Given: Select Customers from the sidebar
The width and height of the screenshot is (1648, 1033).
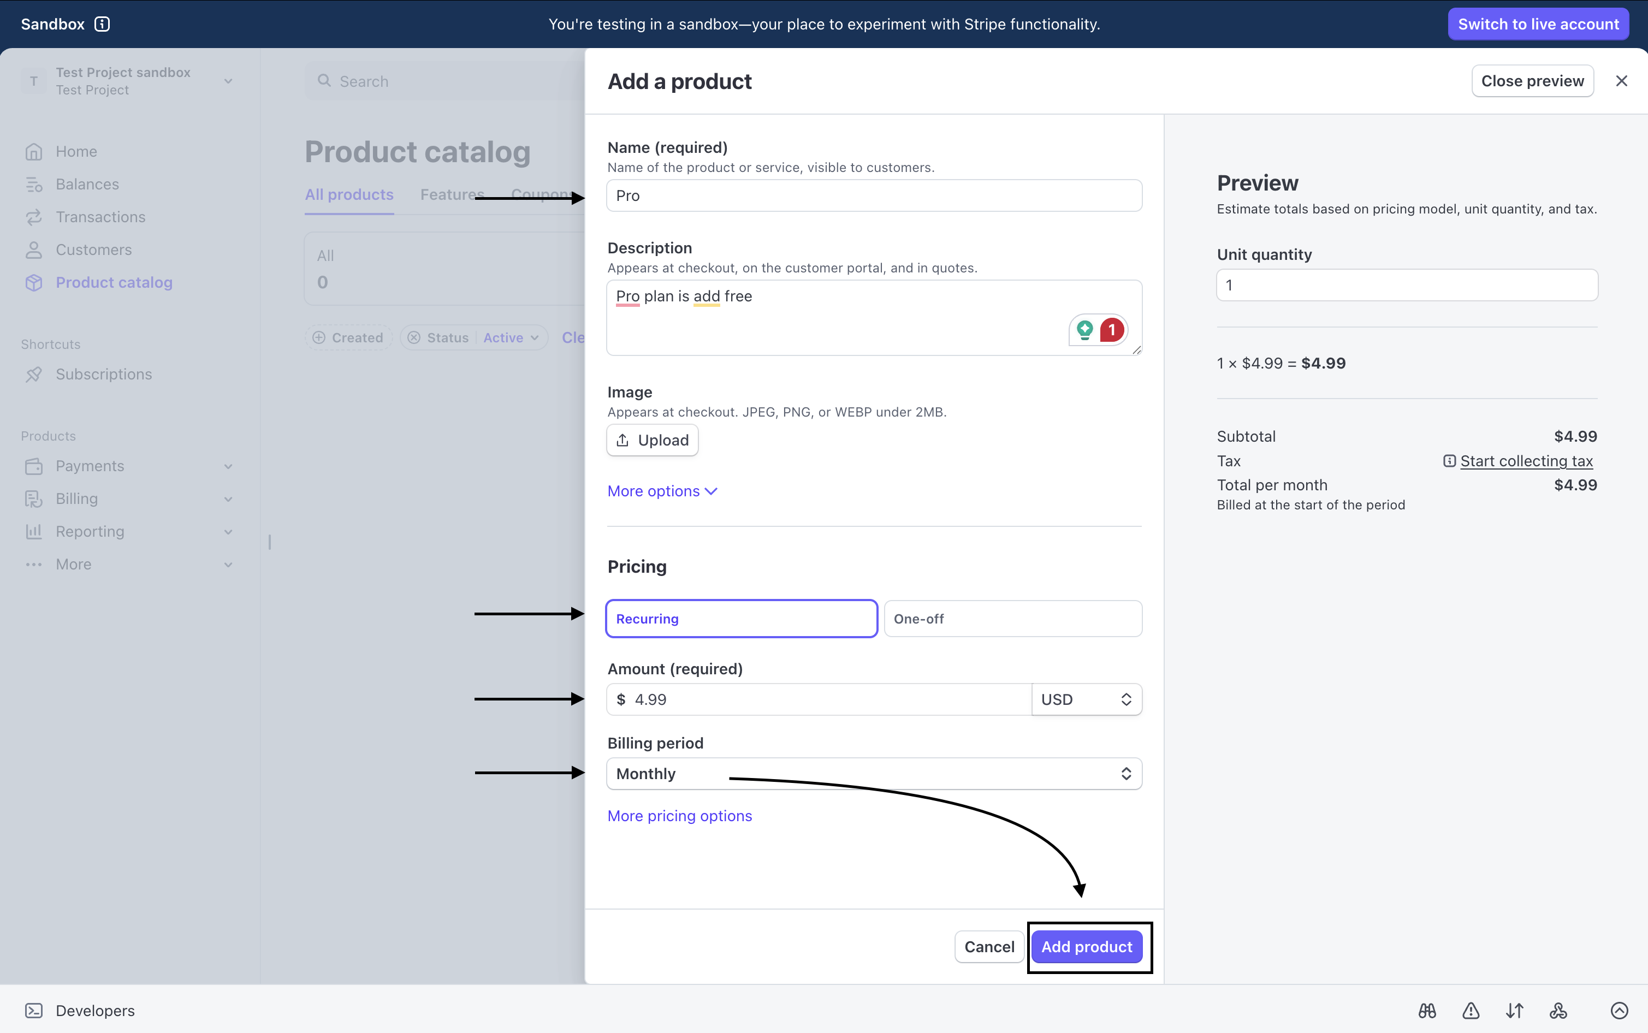Looking at the screenshot, I should click(x=93, y=250).
